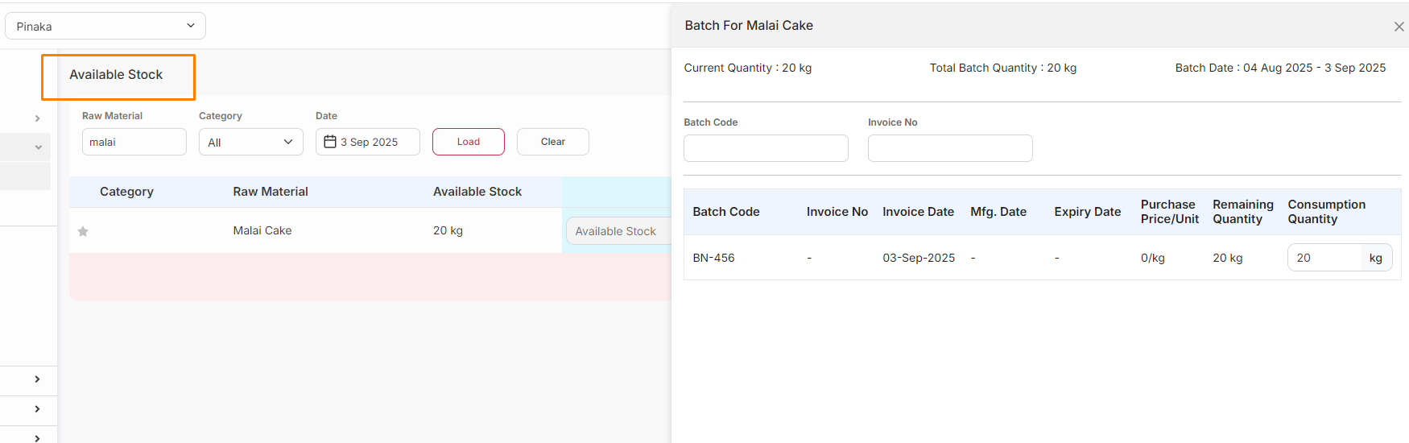Open the Category dropdown showing All
Image resolution: width=1409 pixels, height=443 pixels.
click(250, 142)
